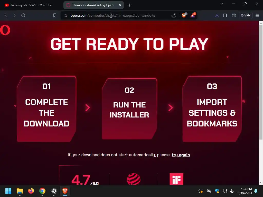Click the muted volume tray icon
Image resolution: width=263 pixels, height=197 pixels.
[232, 191]
